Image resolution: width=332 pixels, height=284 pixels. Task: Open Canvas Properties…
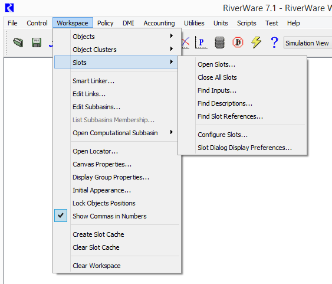pyautogui.click(x=116, y=164)
